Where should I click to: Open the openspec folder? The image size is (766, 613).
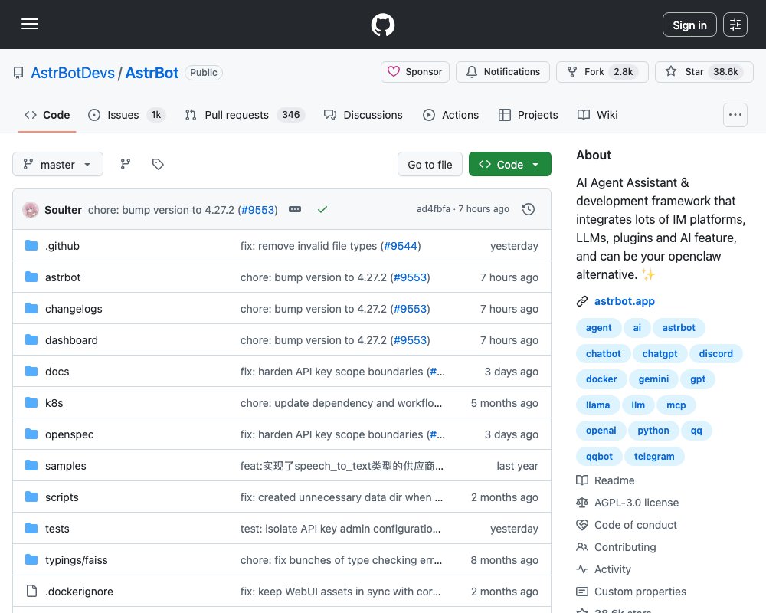(70, 434)
